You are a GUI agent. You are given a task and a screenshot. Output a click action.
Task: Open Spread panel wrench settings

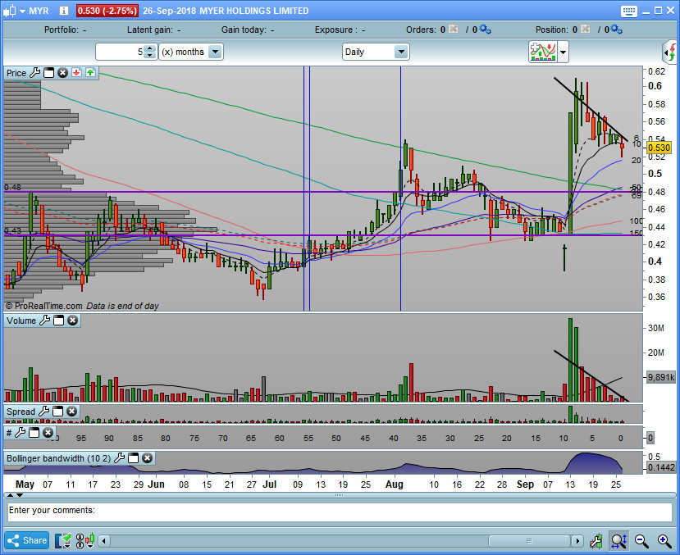pyautogui.click(x=43, y=412)
